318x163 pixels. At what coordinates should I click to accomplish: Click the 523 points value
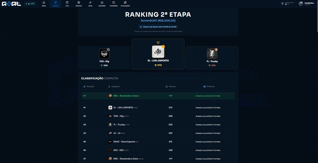(x=170, y=133)
